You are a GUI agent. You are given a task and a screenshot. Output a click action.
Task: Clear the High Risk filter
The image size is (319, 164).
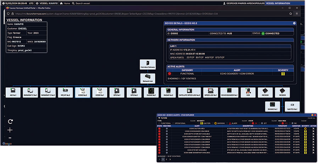[x=304, y=121]
